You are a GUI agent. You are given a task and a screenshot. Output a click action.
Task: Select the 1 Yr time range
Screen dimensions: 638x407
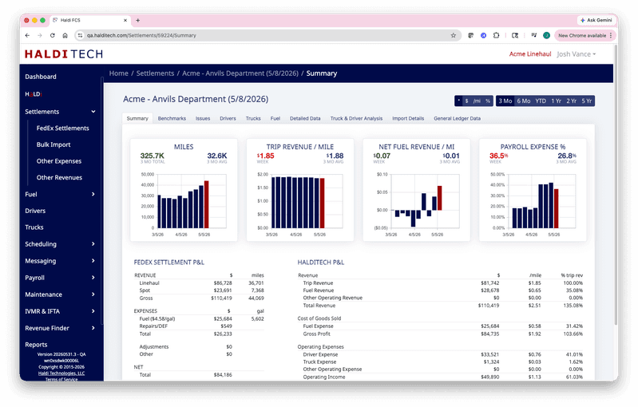click(557, 101)
